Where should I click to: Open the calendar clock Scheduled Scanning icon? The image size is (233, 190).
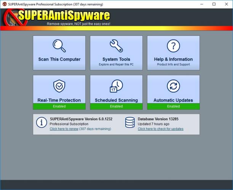click(x=116, y=86)
